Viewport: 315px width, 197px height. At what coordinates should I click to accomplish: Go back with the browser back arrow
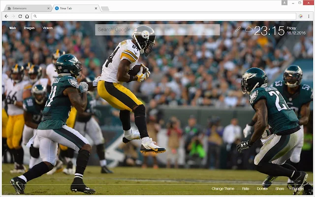pyautogui.click(x=6, y=16)
